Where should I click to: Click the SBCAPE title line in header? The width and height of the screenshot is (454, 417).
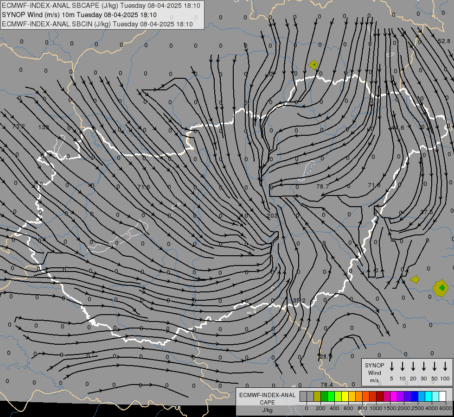(101, 6)
